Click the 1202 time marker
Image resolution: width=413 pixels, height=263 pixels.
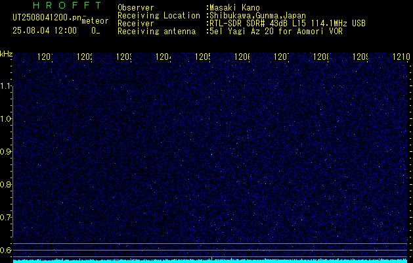click(85, 57)
